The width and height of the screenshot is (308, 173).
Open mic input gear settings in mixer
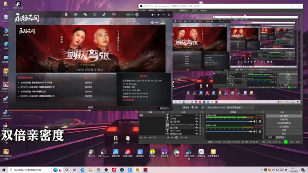tap(260, 131)
